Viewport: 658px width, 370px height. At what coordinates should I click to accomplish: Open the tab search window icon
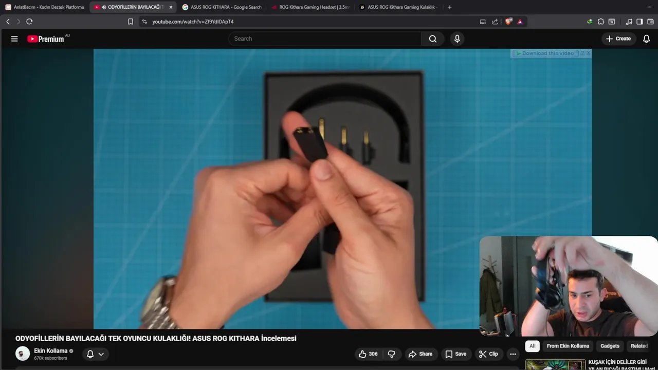pyautogui.click(x=612, y=22)
